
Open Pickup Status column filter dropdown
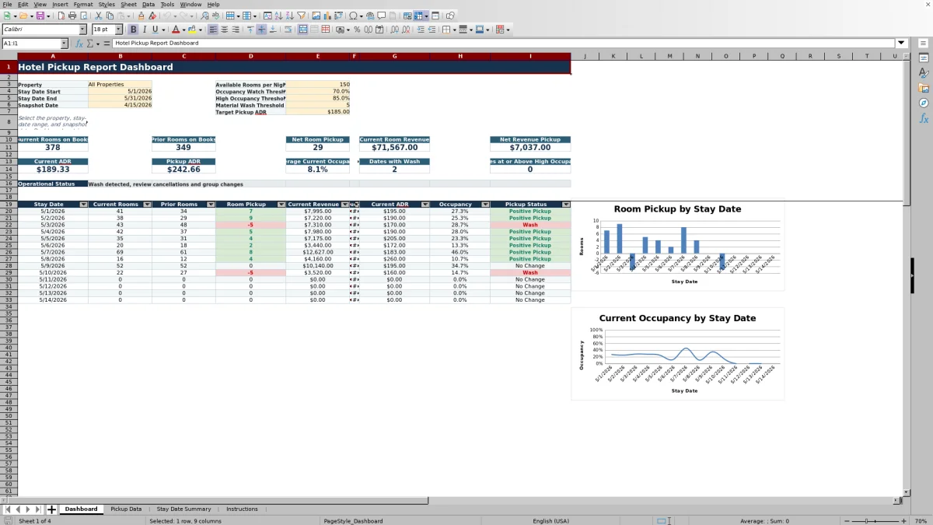tap(566, 205)
